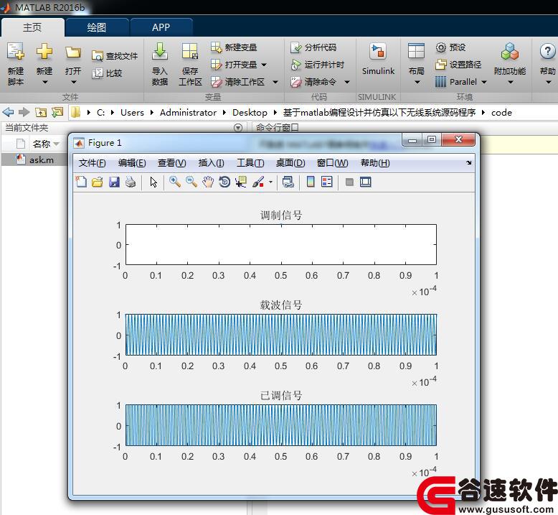This screenshot has height=515, width=558.
Task: Expand the New (新建) dropdown arrow
Action: [x=45, y=83]
